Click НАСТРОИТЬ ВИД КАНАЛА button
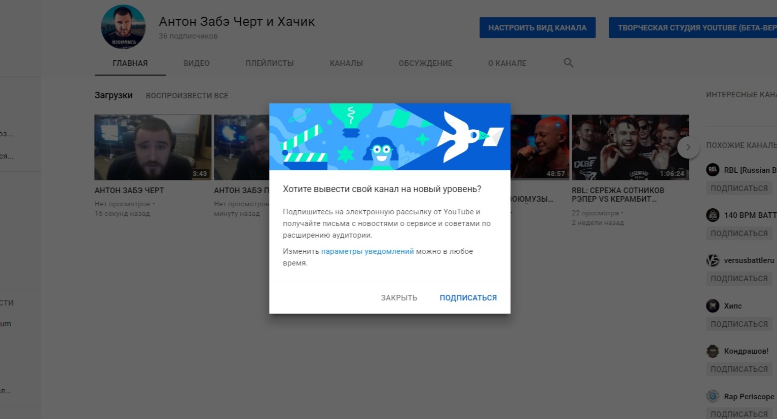 (x=537, y=28)
